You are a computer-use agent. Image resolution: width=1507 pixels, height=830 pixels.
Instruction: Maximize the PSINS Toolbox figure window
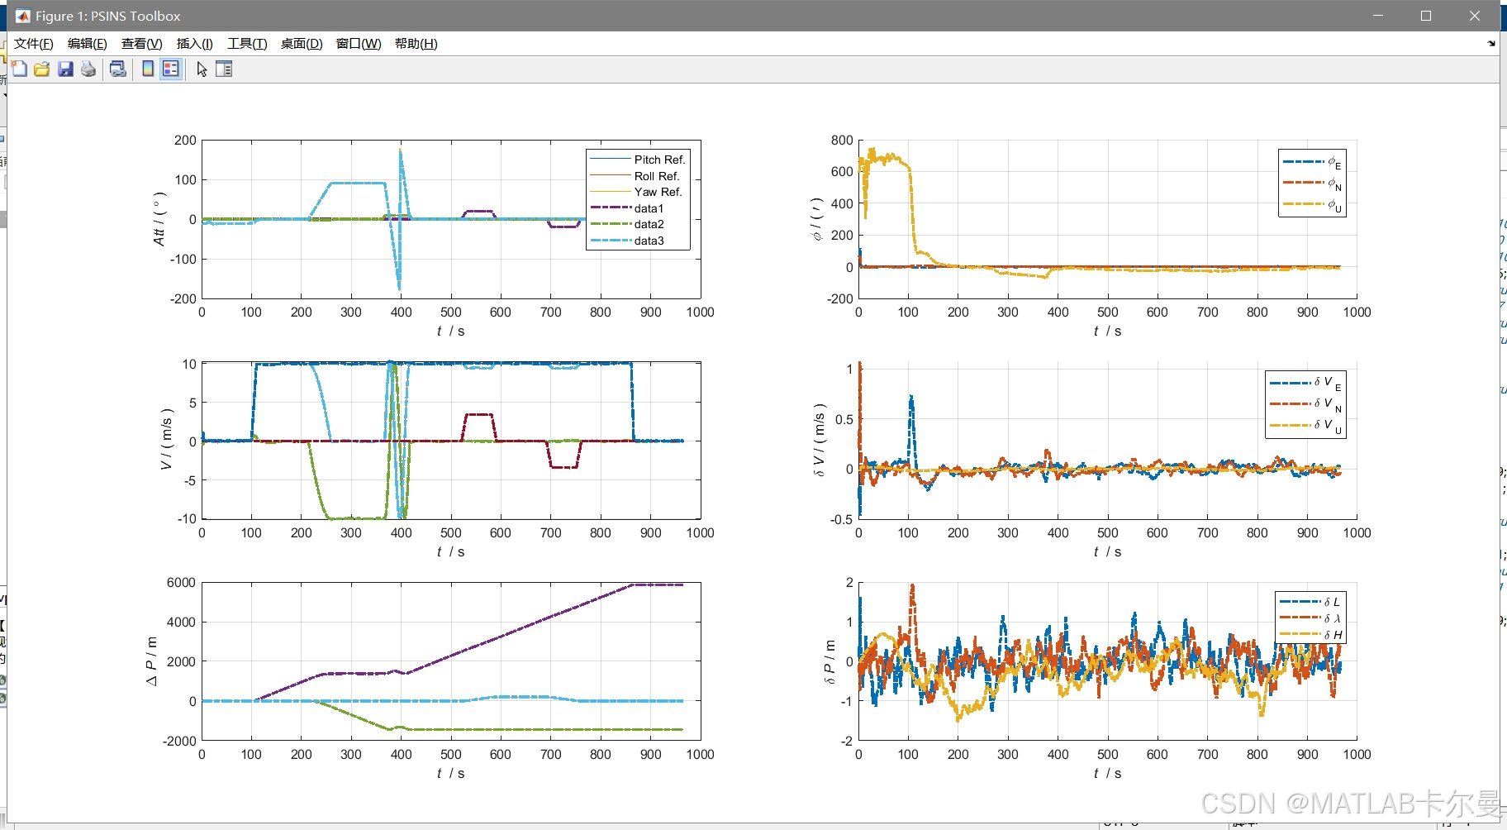pos(1426,16)
